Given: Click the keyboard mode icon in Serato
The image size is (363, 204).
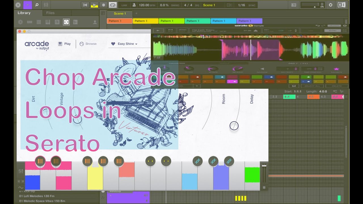Looking at the screenshot, I should (x=294, y=86).
